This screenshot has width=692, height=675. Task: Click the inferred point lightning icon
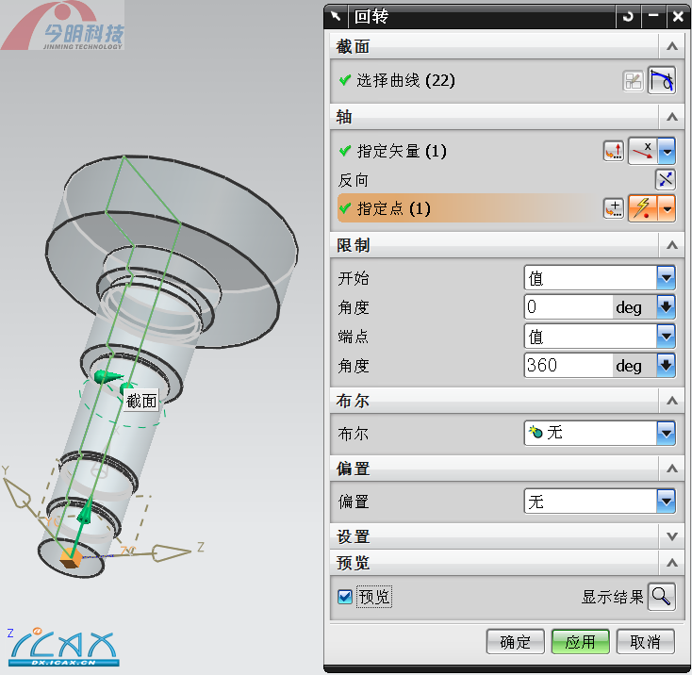coord(643,208)
